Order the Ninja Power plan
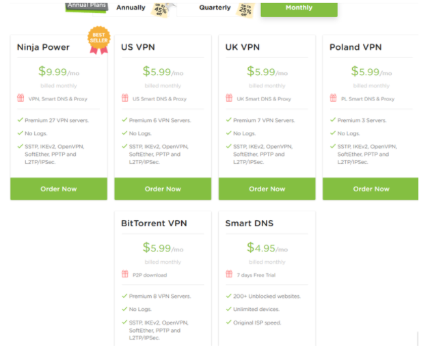 (x=59, y=189)
